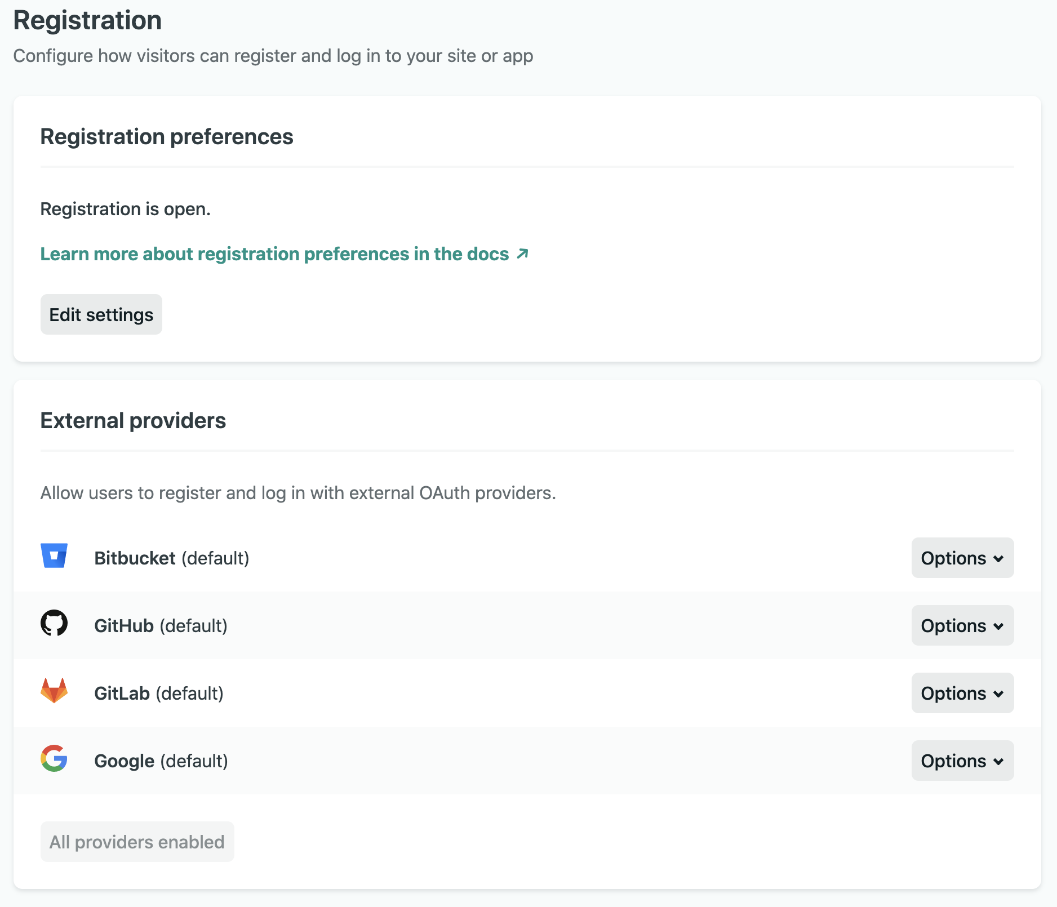The image size is (1057, 907).
Task: Expand the GitHub provider Options menu
Action: 962,625
